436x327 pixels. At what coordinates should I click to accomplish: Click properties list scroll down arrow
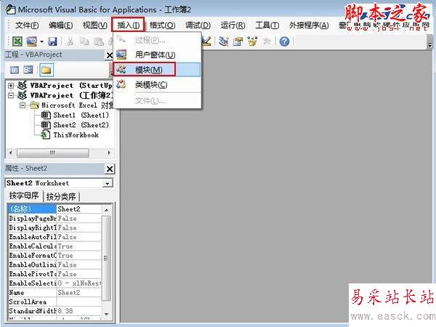[107, 314]
